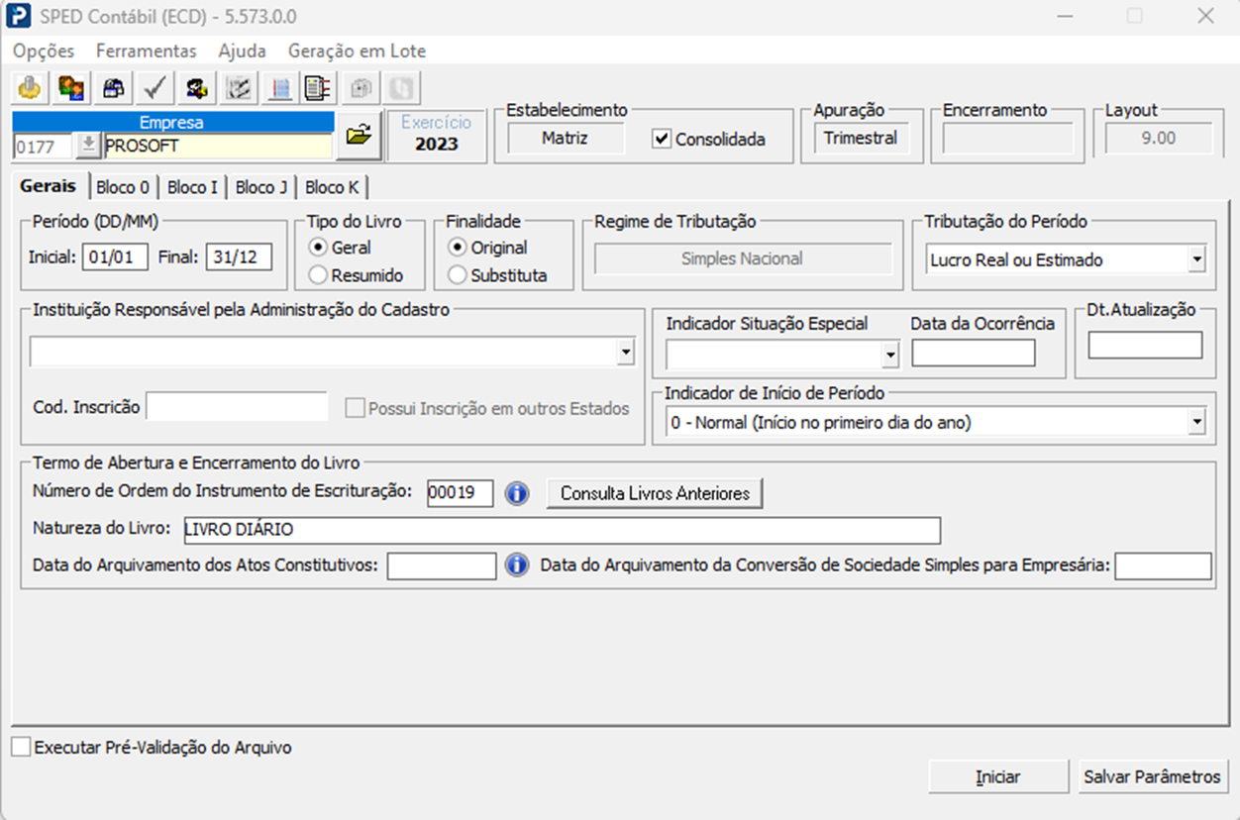Click the Cod. Inscrição input field
This screenshot has height=820, width=1240.
tap(237, 406)
